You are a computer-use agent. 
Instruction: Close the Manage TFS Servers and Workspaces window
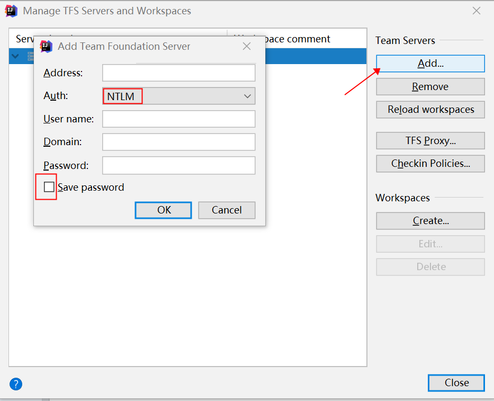(477, 11)
